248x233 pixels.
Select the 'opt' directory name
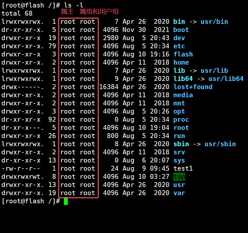(x=179, y=112)
